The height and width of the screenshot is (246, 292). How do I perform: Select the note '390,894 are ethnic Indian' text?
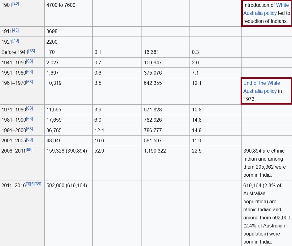[x=264, y=155]
